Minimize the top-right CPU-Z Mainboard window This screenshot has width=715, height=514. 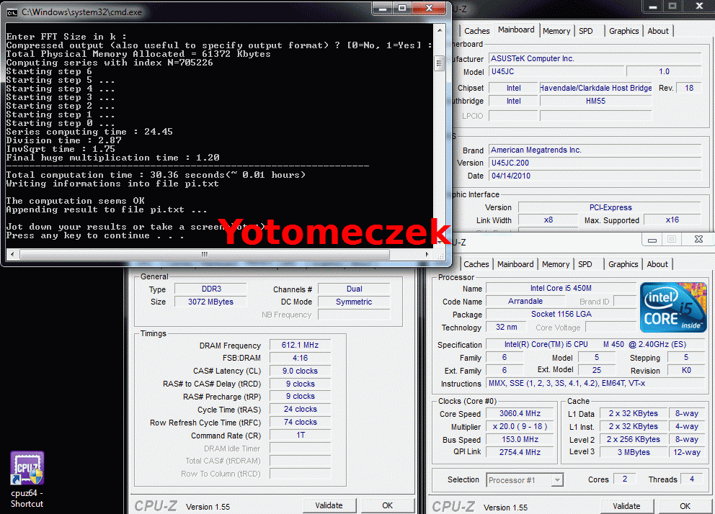[653, 6]
